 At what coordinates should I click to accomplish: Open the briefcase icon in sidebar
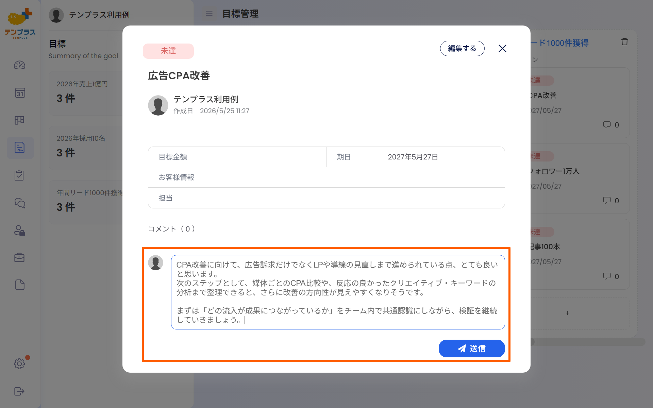point(19,257)
